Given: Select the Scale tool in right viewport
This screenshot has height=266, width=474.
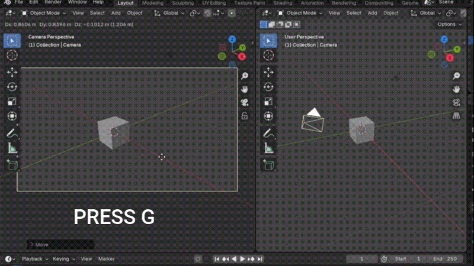Looking at the screenshot, I should coord(268,102).
